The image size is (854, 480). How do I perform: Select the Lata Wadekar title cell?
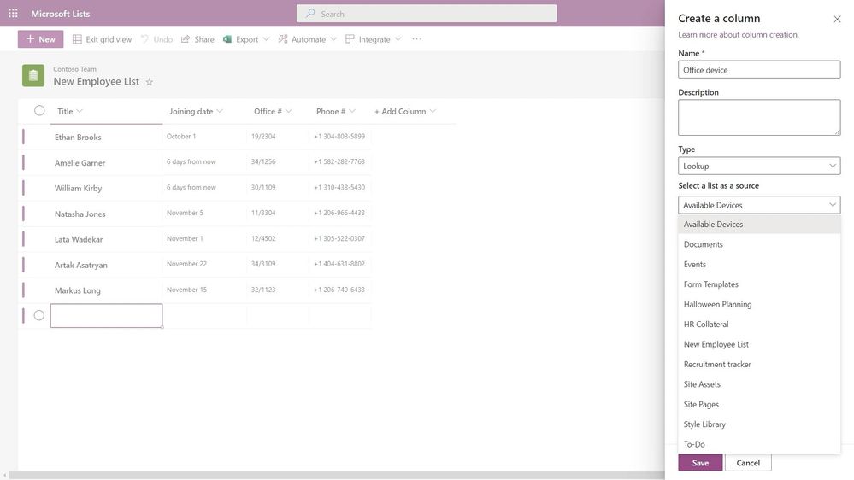coord(106,239)
